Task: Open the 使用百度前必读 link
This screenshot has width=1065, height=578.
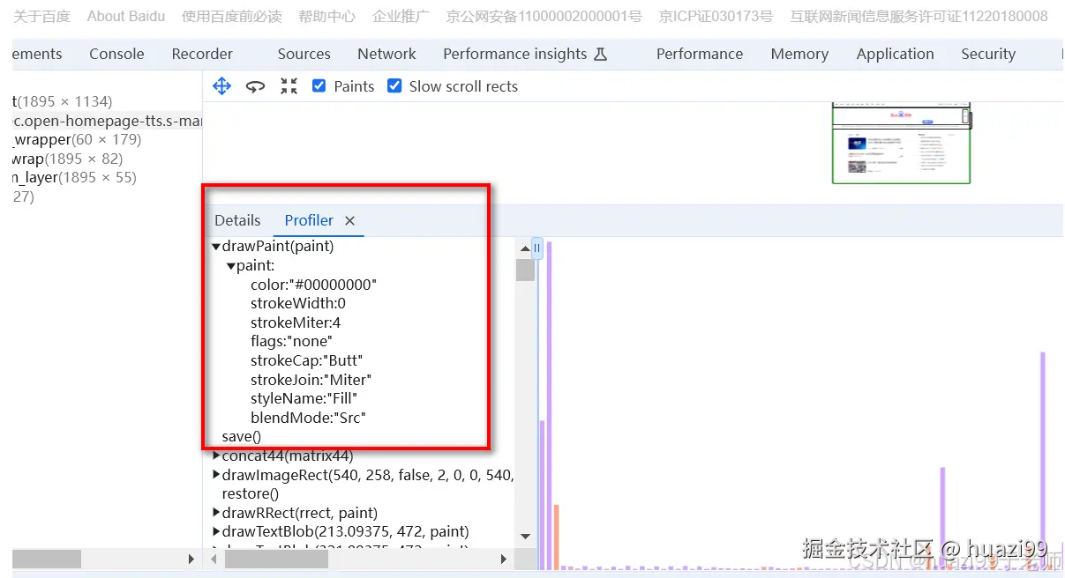Action: pyautogui.click(x=232, y=16)
